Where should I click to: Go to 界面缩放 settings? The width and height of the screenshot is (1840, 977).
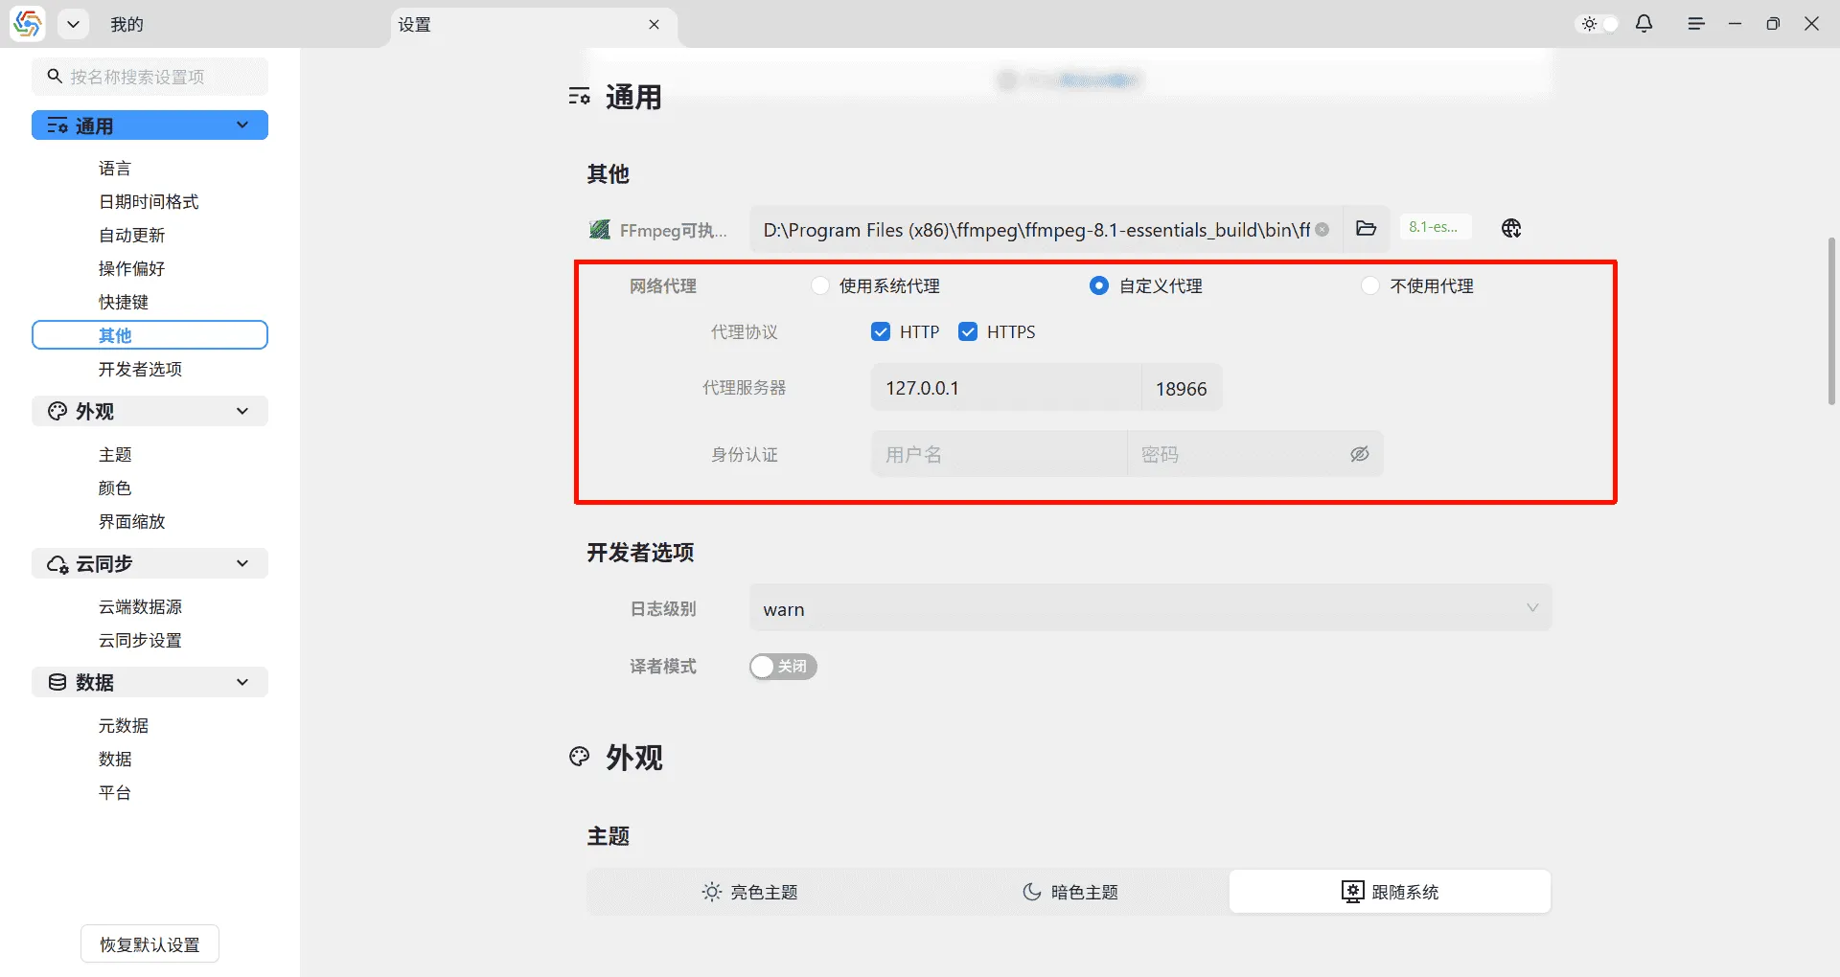pyautogui.click(x=132, y=522)
